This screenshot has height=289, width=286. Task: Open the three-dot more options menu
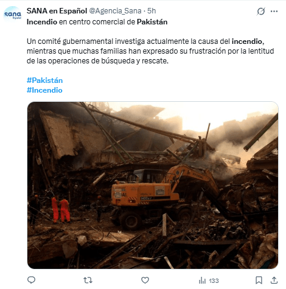click(274, 11)
